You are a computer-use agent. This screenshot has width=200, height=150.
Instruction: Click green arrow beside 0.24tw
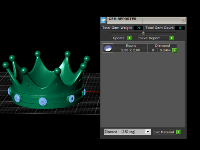point(175,50)
